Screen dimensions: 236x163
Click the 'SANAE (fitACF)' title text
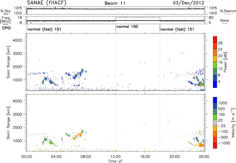pos(47,3)
